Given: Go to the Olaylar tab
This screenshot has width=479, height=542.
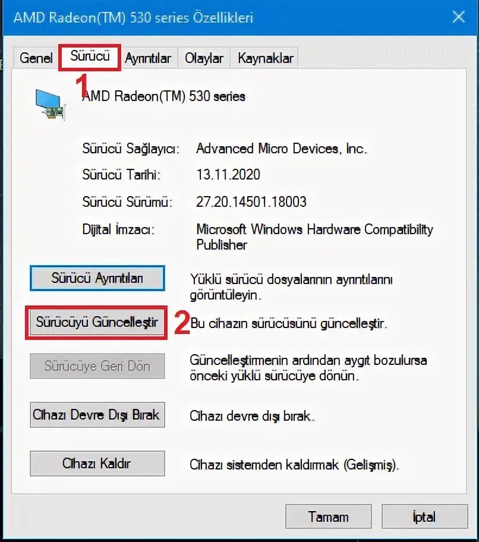Looking at the screenshot, I should pos(204,58).
